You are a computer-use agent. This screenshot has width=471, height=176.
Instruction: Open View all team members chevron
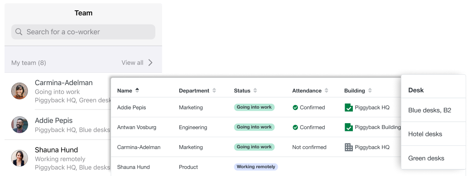pyautogui.click(x=150, y=63)
